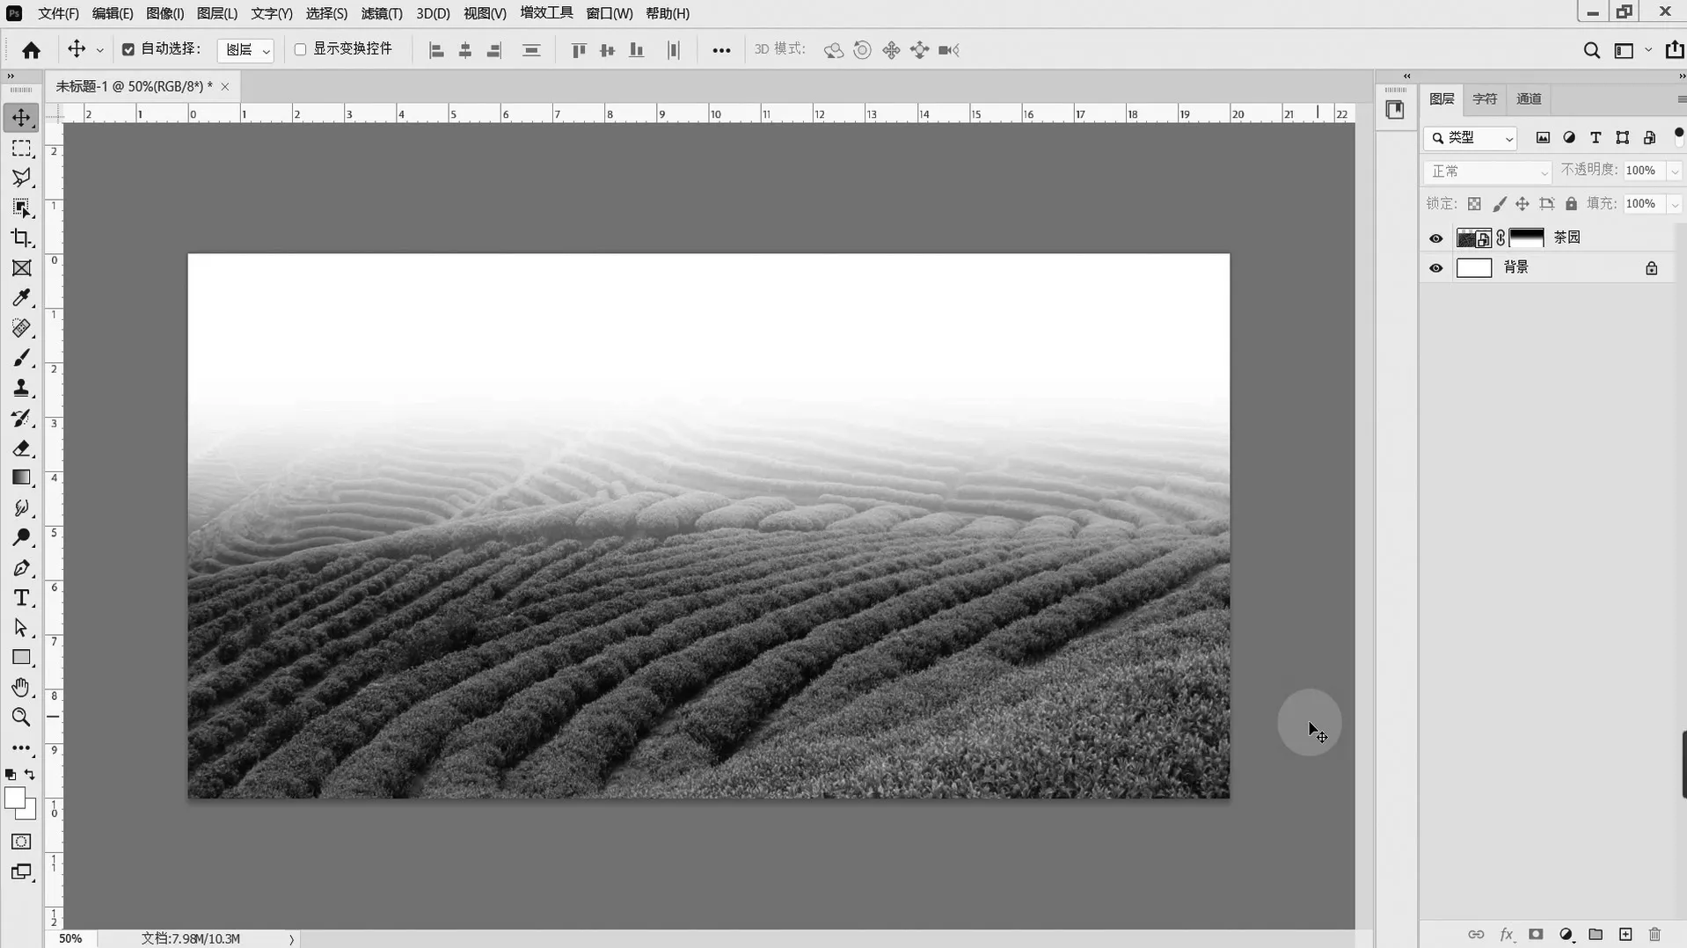Open the blend mode 正常 dropdown
The image size is (1687, 948).
tap(1487, 171)
